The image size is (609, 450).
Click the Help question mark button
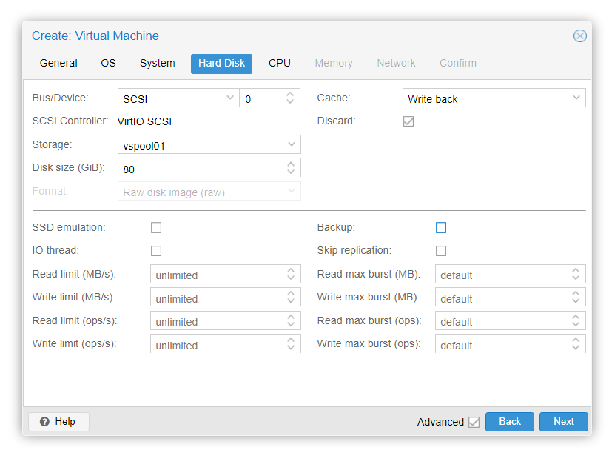click(x=58, y=422)
